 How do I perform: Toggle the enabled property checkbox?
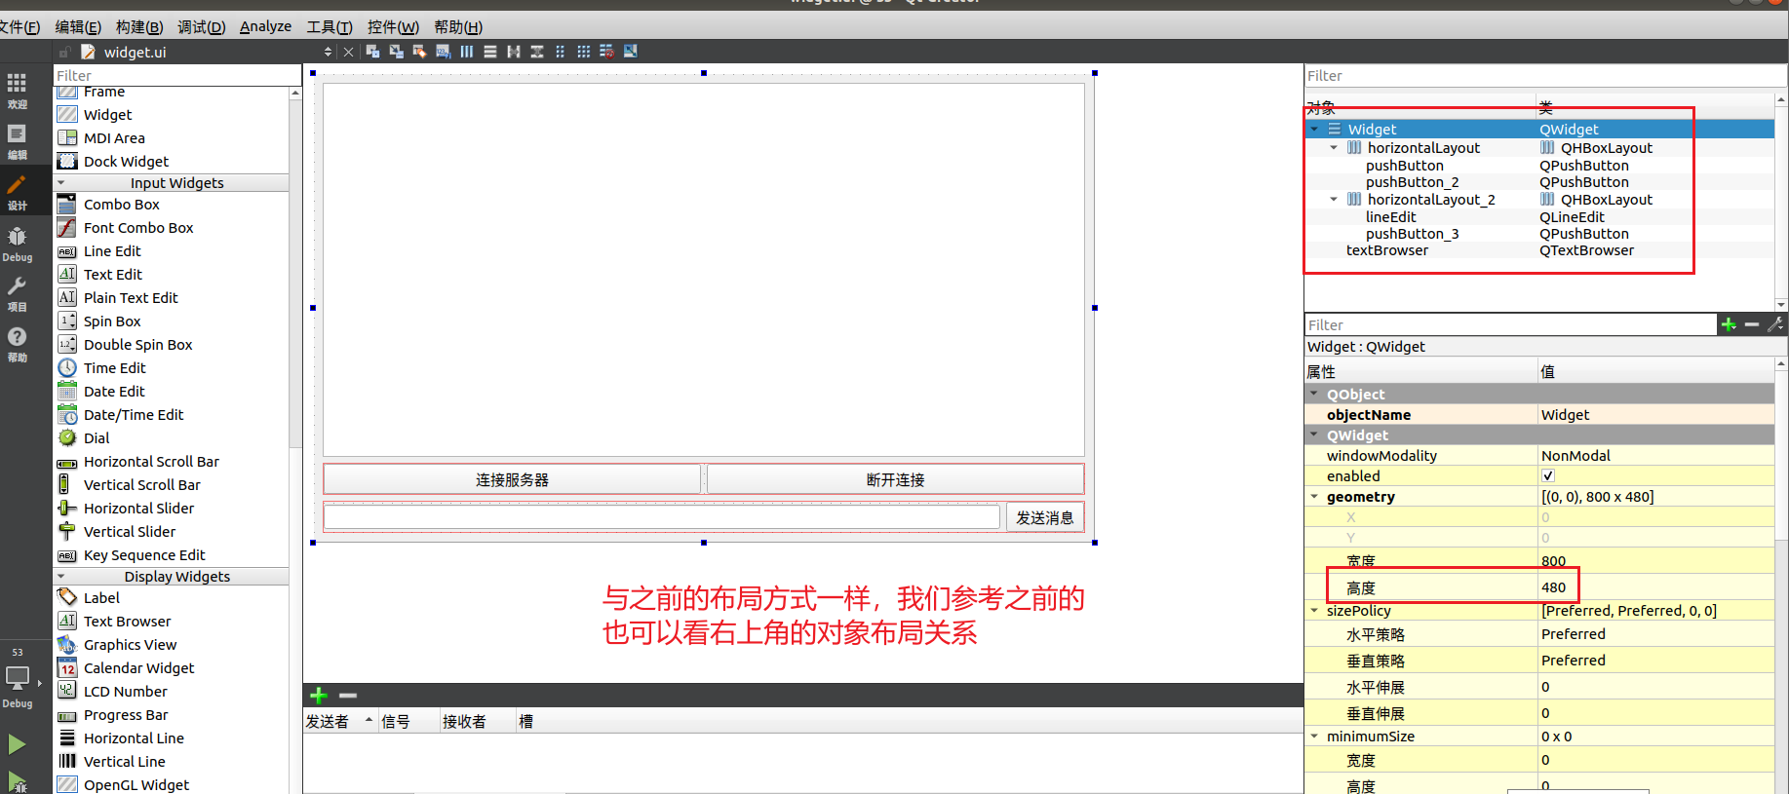tap(1548, 475)
